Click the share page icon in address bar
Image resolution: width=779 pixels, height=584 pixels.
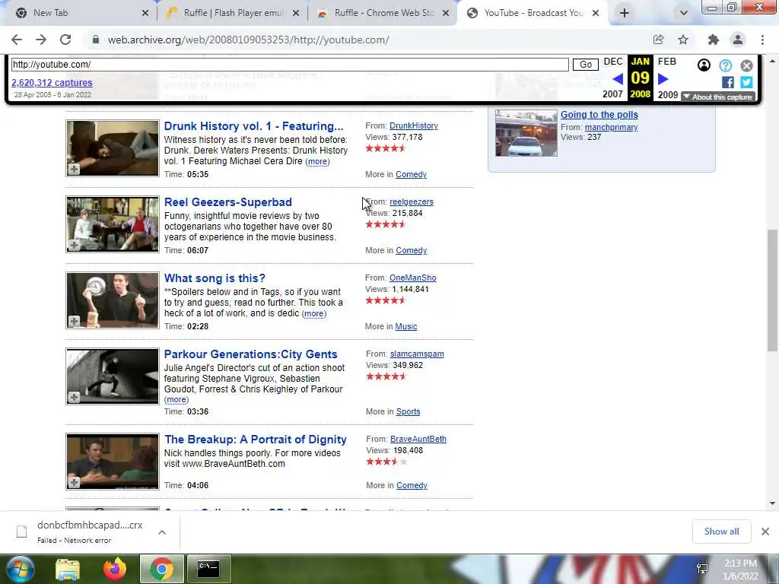(658, 40)
